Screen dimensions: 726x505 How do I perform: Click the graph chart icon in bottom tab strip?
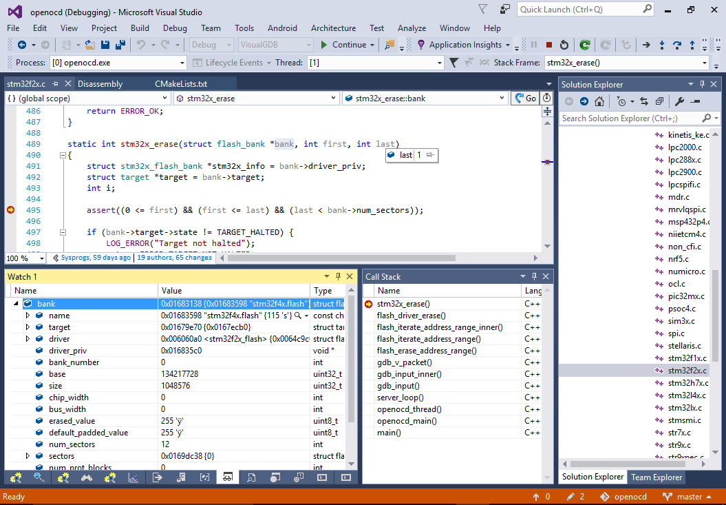[x=133, y=477]
